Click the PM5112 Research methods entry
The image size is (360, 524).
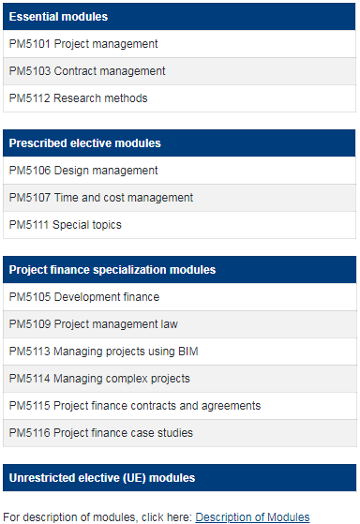[x=179, y=98]
